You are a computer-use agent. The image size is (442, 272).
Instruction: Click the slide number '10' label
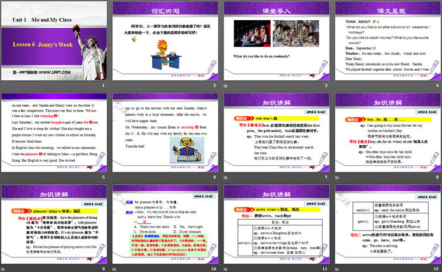pyautogui.click(x=213, y=269)
